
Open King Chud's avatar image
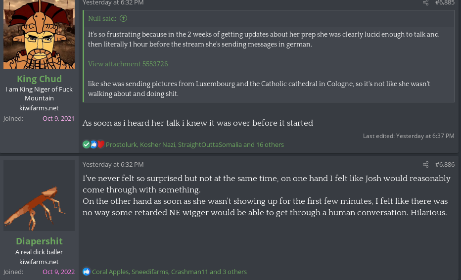click(39, 34)
